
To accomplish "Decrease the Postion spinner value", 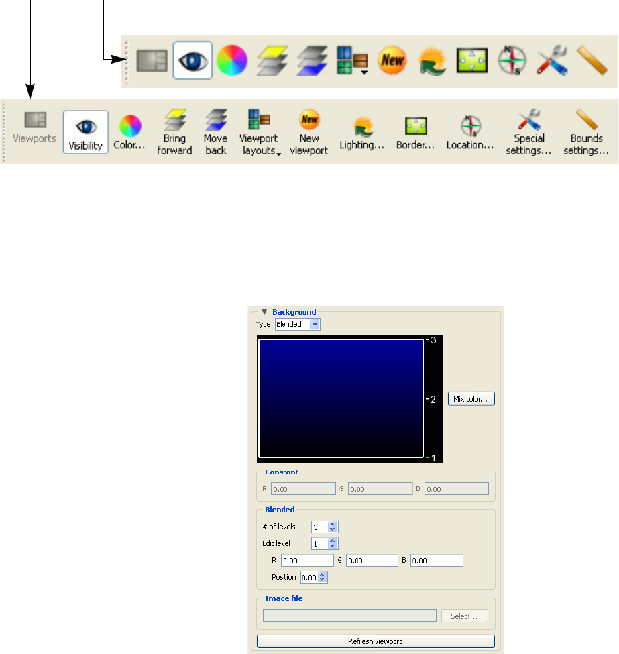I will click(322, 580).
